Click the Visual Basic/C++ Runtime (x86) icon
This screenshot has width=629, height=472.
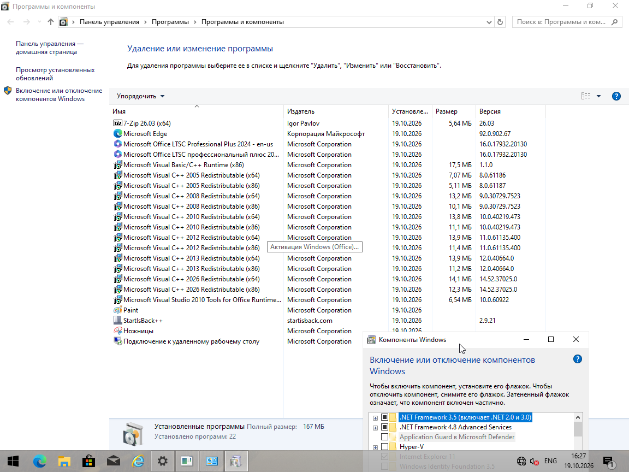point(117,165)
